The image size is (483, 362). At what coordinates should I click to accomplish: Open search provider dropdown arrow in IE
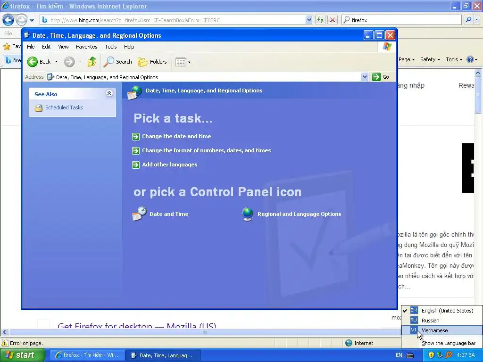477,20
